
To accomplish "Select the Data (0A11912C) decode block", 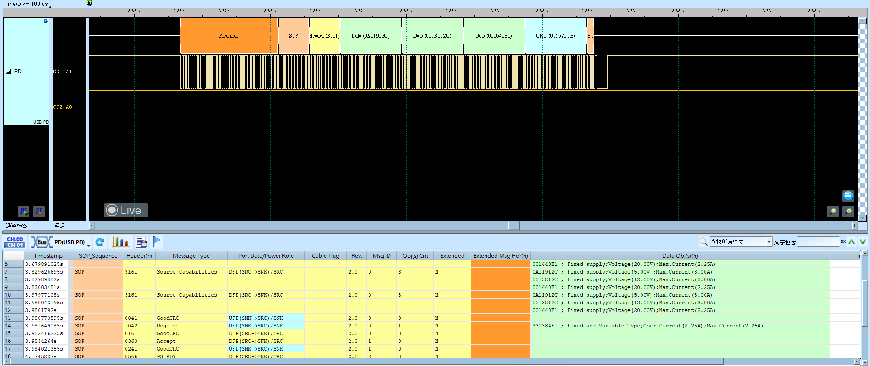I will click(x=370, y=36).
